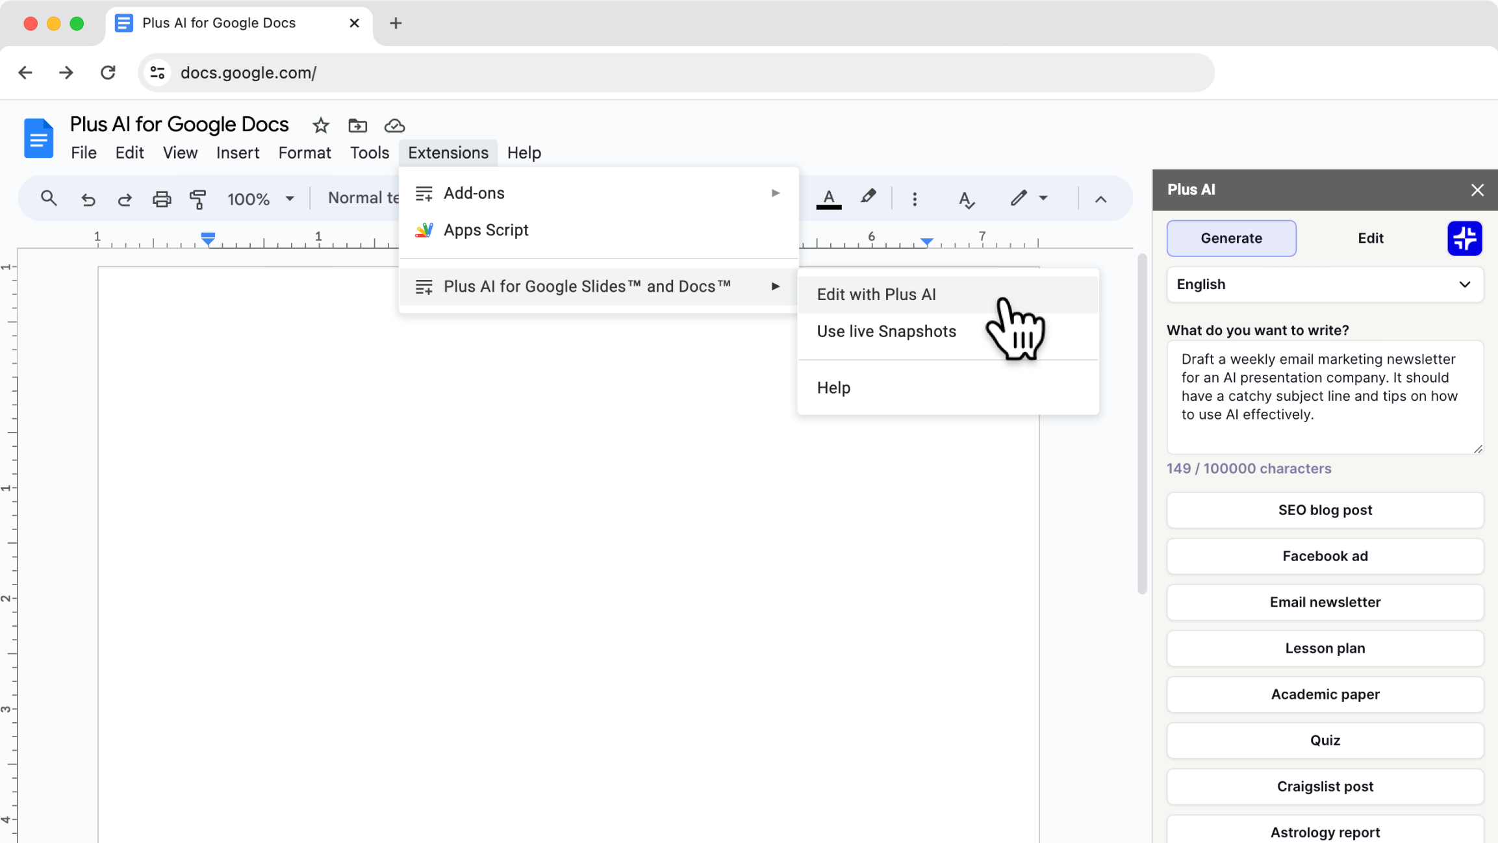Open the zoom level 100% dropdown

pyautogui.click(x=260, y=199)
